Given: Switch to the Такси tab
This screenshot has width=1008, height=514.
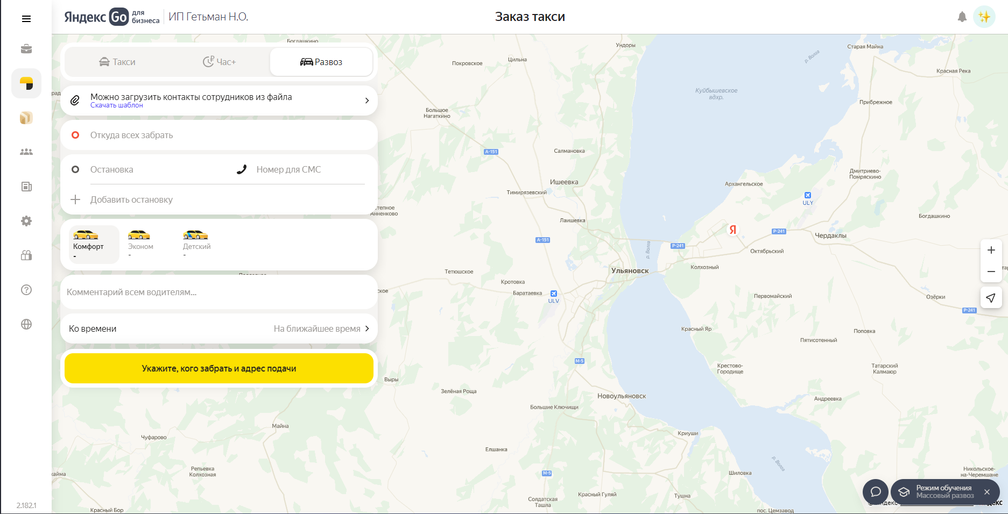Looking at the screenshot, I should pyautogui.click(x=117, y=62).
